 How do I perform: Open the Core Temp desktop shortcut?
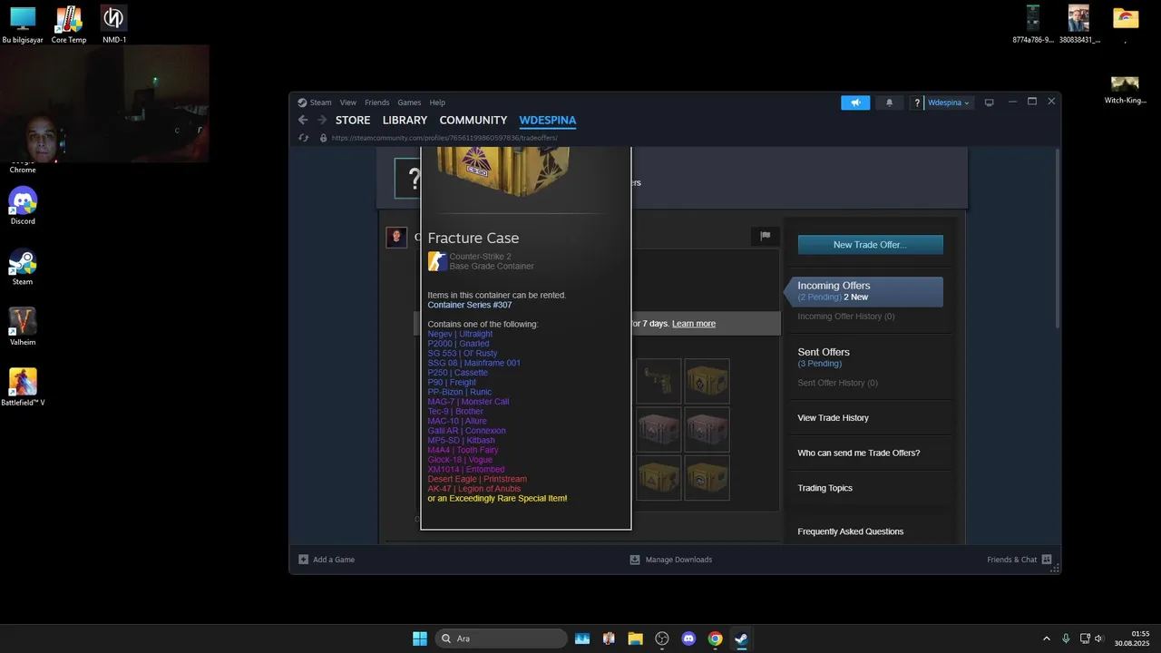click(69, 24)
